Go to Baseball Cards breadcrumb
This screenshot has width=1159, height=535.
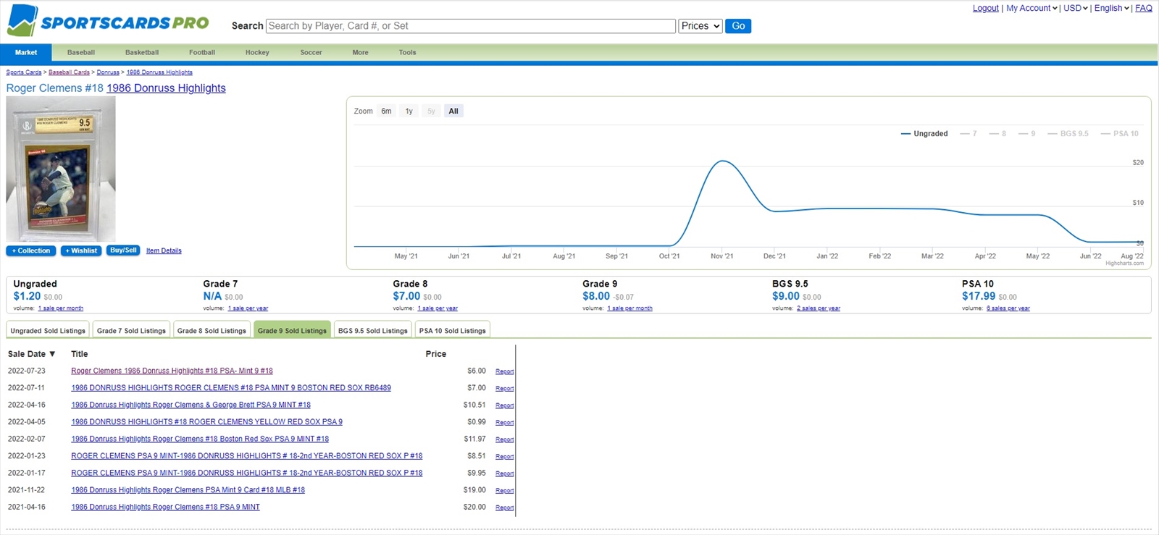69,72
